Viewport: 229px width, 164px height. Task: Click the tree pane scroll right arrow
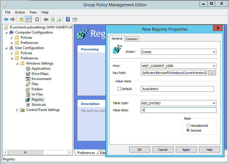(x=70, y=152)
